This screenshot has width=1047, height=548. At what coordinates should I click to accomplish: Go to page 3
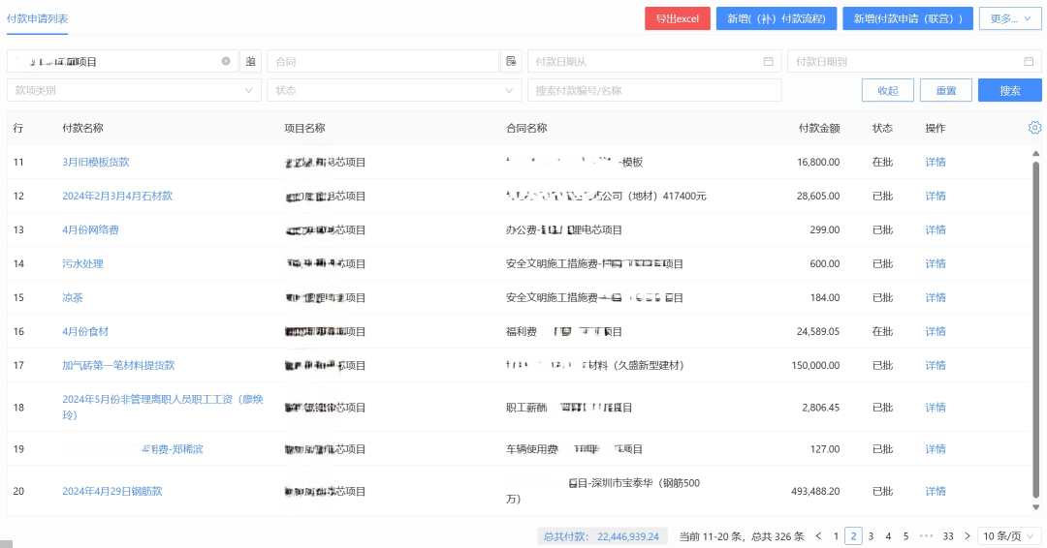click(x=871, y=536)
